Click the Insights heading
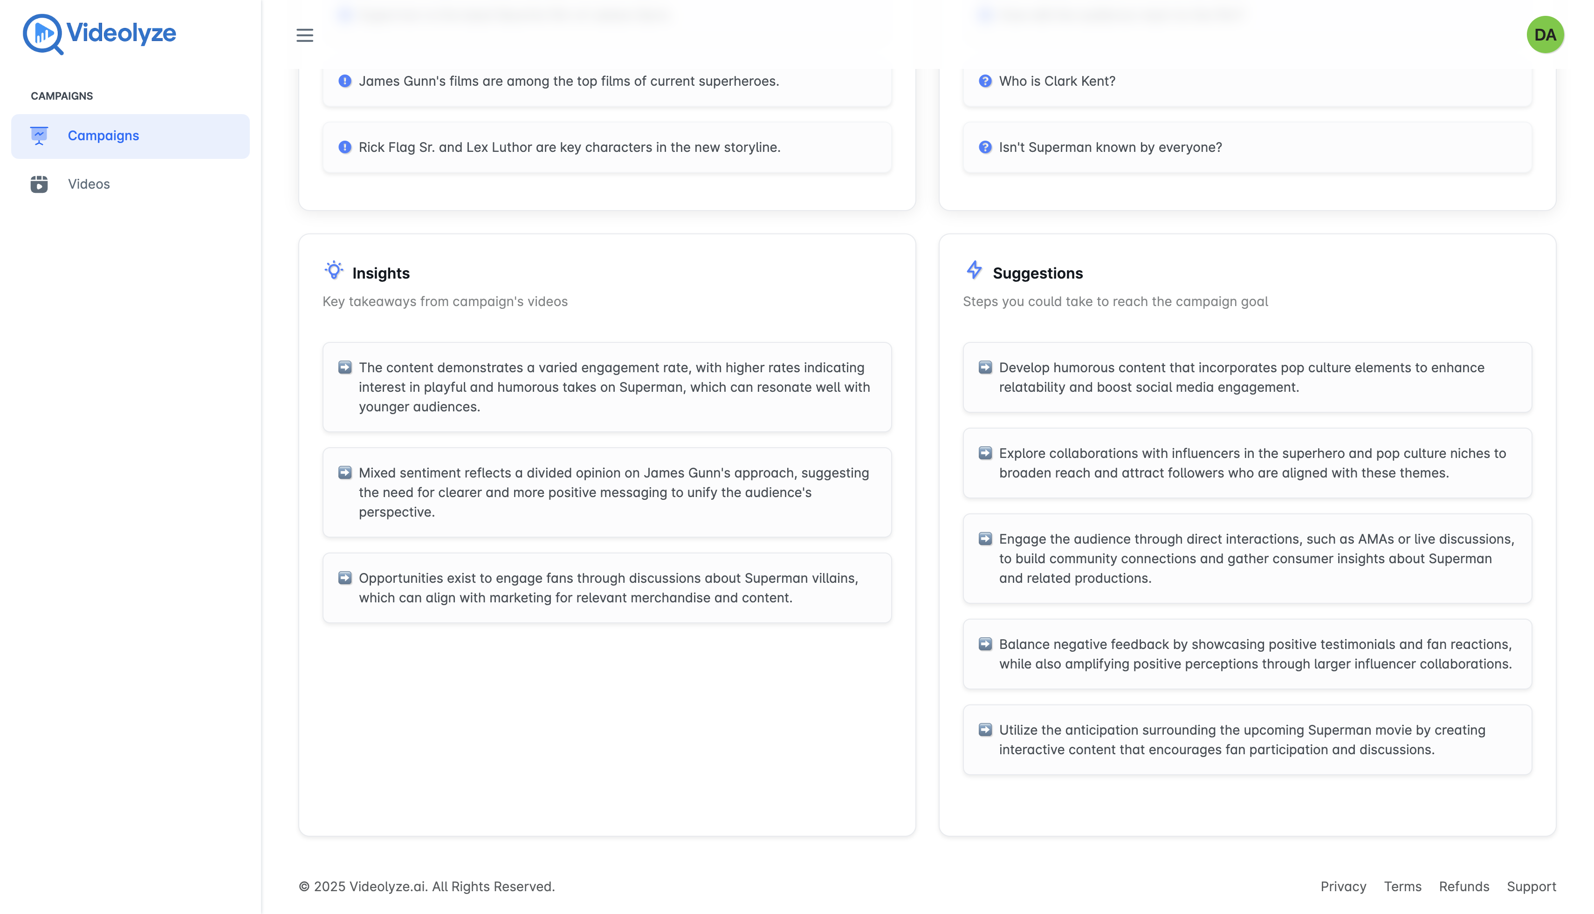Screen dimensions: 1594x914 tap(381, 273)
